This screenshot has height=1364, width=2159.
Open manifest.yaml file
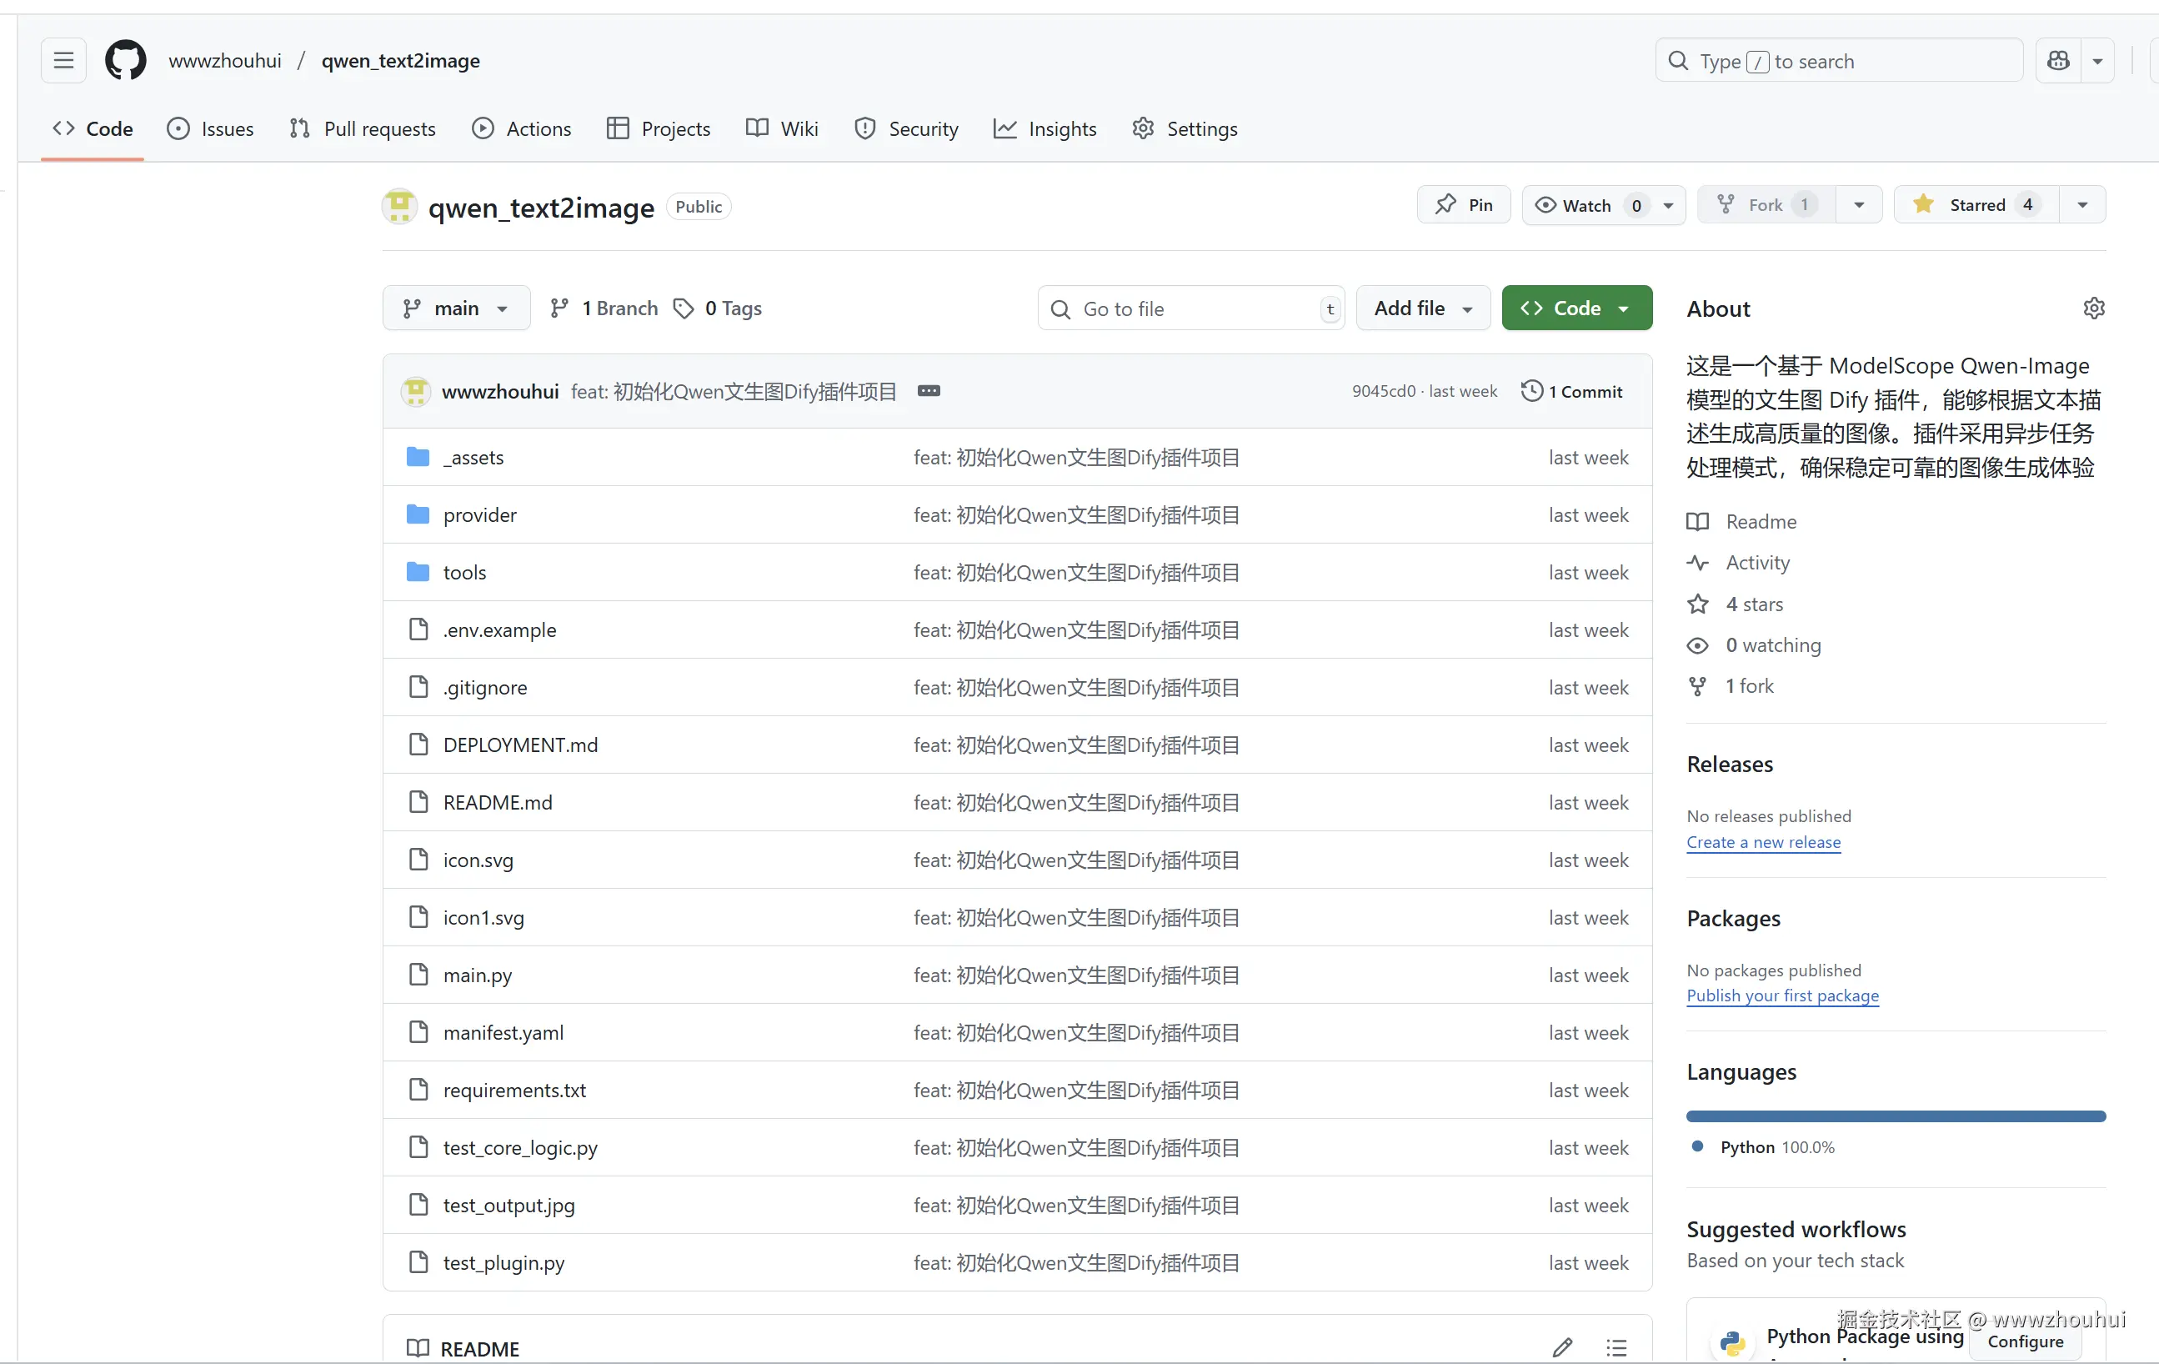[503, 1032]
